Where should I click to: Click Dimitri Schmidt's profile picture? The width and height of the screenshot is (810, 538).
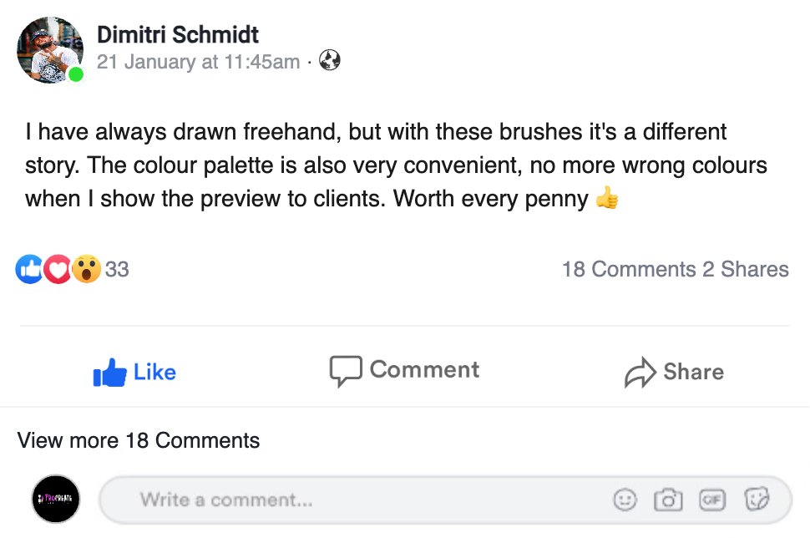click(49, 49)
